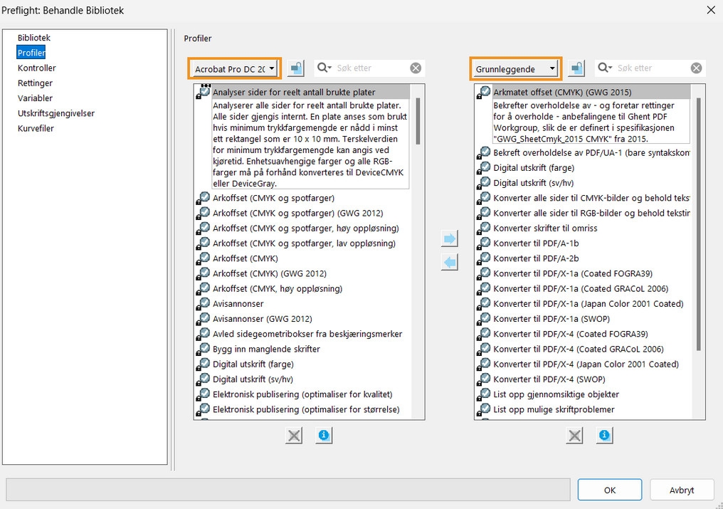Viewport: 723px width, 509px height.
Task: Click the wrench icon beside Arkoffset (CMYK)
Action: point(203,258)
